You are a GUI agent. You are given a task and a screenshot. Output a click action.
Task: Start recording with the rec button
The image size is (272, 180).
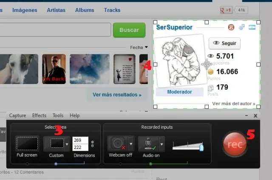pyautogui.click(x=235, y=144)
